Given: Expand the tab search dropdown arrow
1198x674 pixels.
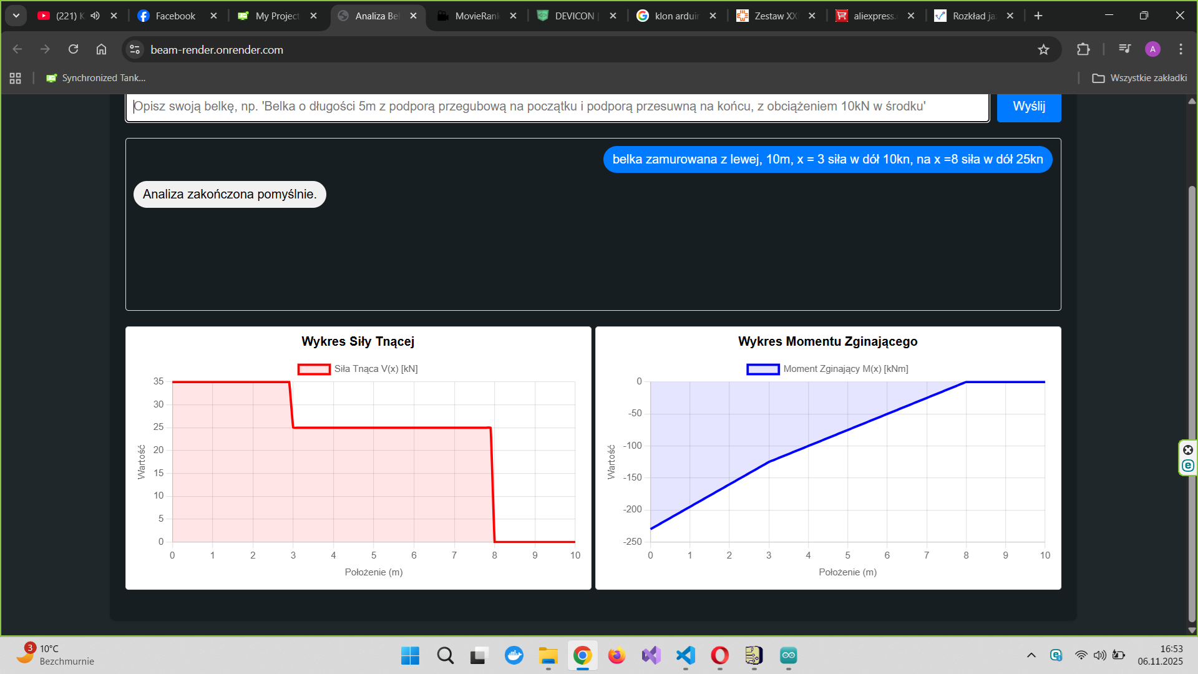Looking at the screenshot, I should (x=16, y=16).
